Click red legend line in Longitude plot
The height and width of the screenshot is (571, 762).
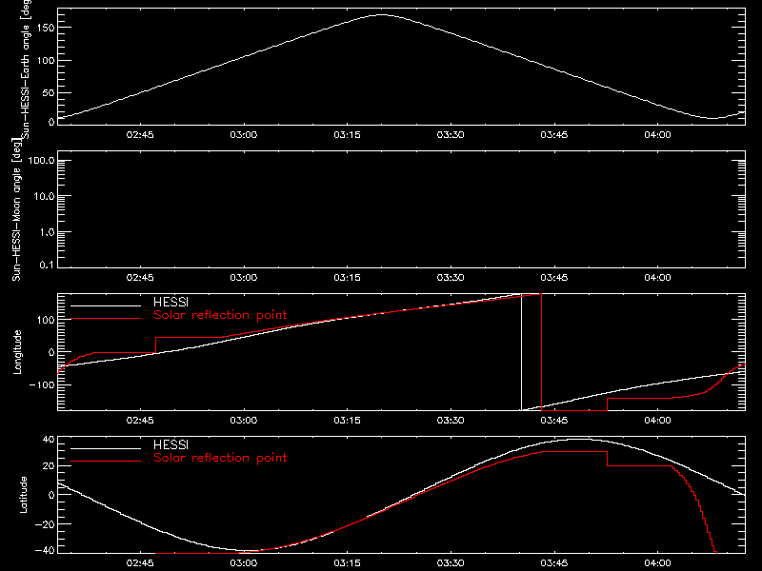pyautogui.click(x=106, y=319)
